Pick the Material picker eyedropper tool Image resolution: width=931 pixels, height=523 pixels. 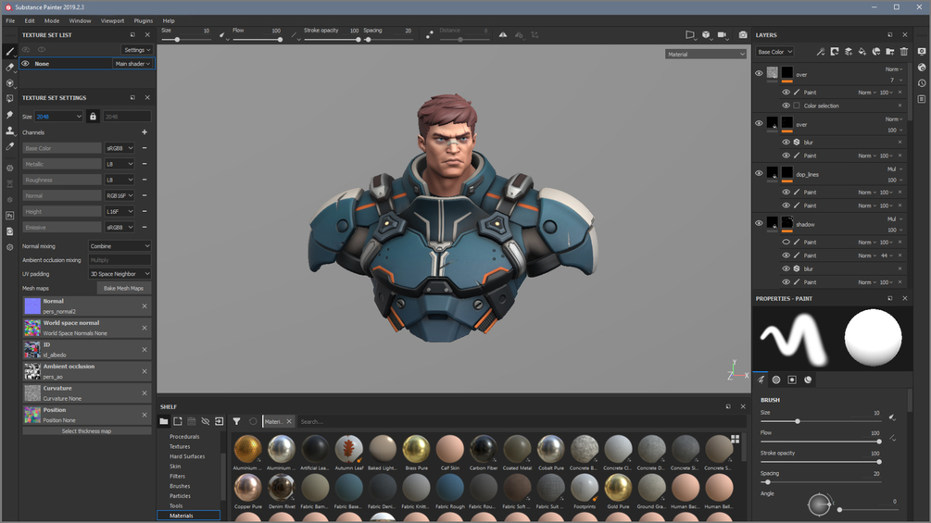coord(9,146)
